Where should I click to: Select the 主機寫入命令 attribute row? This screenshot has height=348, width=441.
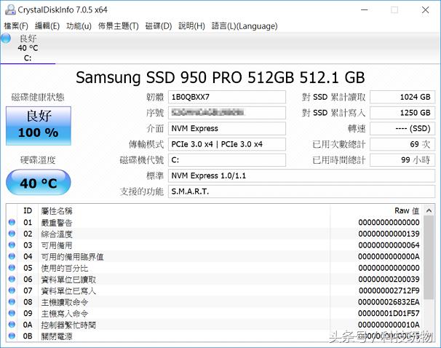215,313
